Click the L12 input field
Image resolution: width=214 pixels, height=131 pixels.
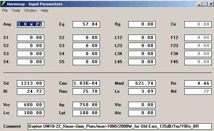142,38
